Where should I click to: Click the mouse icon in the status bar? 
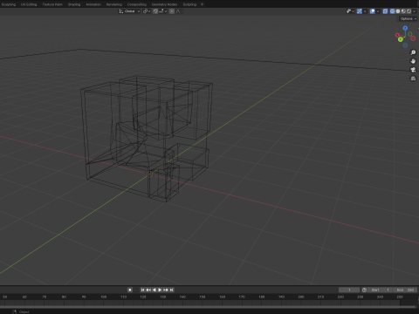pyautogui.click(x=14, y=311)
